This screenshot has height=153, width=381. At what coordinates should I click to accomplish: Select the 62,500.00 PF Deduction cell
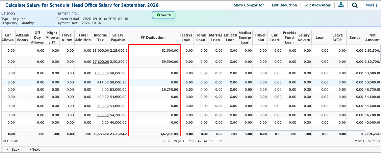[x=153, y=50]
